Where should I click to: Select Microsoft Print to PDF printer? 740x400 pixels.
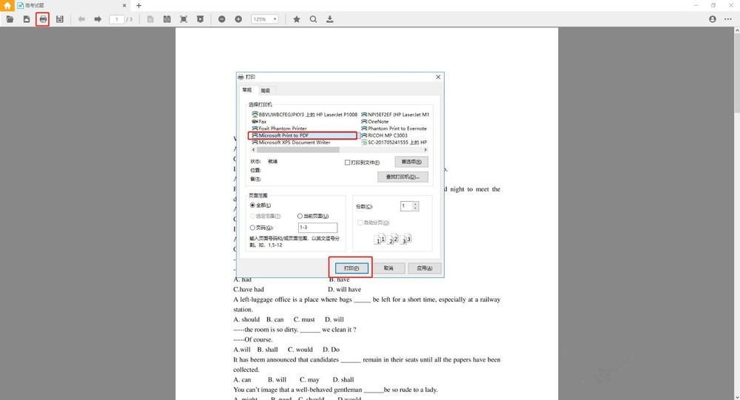[303, 136]
